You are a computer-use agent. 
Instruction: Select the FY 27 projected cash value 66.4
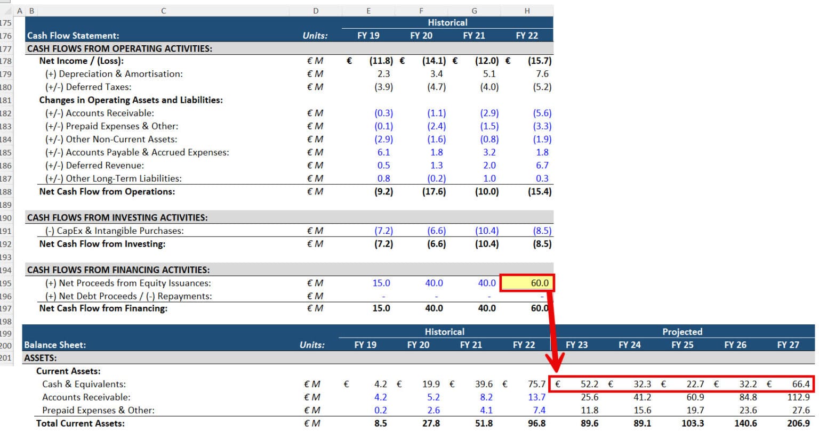(x=800, y=384)
